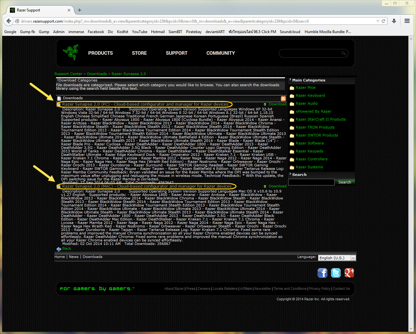416x334 pixels.
Task: Open the Razer SWTOR Products category
Action: pyautogui.click(x=317, y=135)
